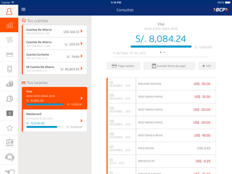Select the bar chart Consultas icon

[x=9, y=25]
